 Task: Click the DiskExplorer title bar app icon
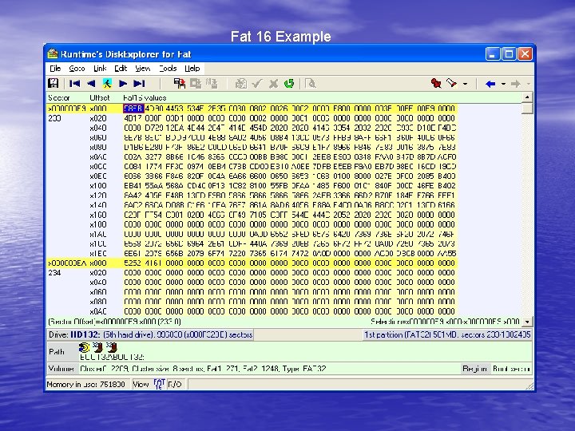53,54
